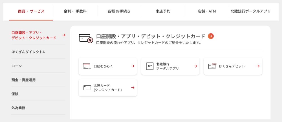Select ほくぎんダイレクトA in the sidebar

38,52
